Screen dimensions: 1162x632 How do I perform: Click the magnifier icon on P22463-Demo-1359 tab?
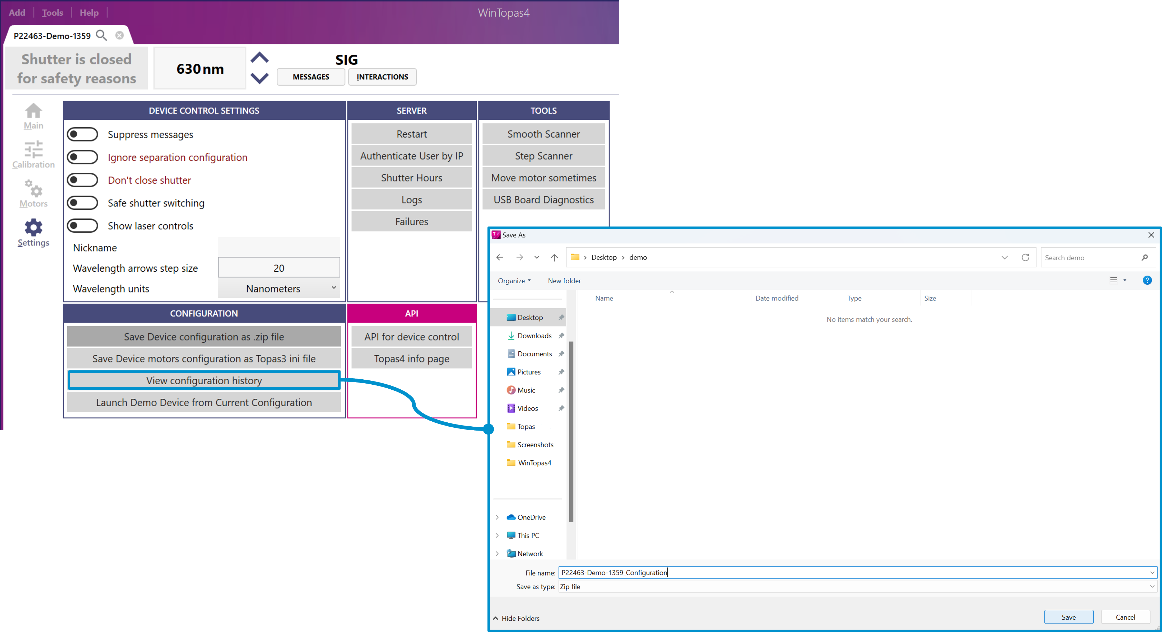[x=101, y=35]
